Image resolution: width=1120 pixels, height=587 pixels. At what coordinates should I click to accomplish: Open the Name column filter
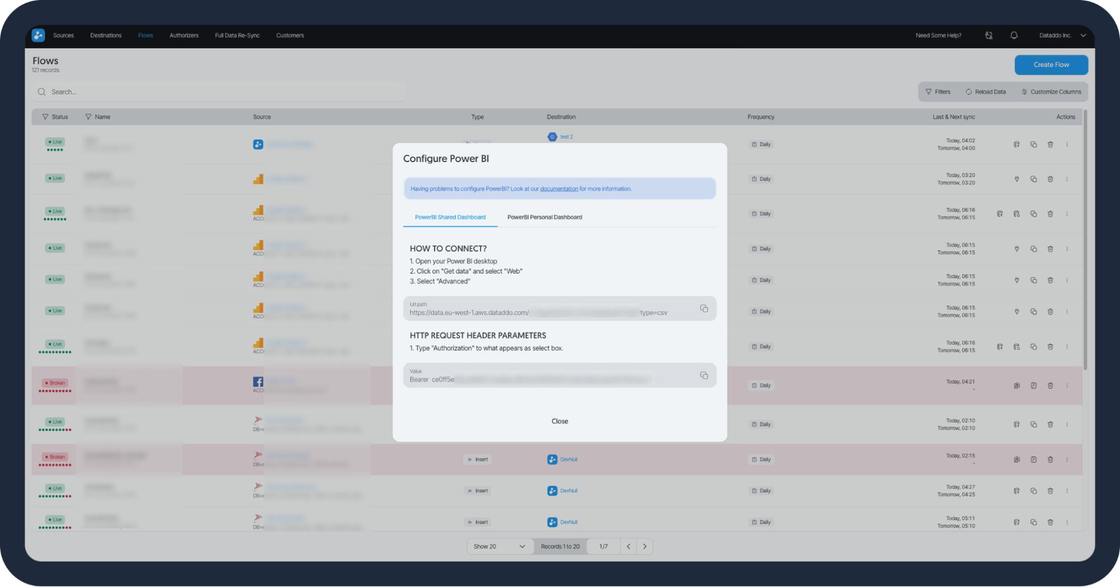tap(88, 117)
